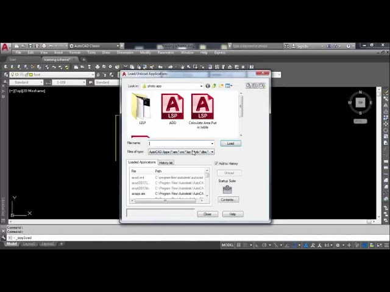
Task: Open the ADD LSP file icon
Action: point(172,107)
